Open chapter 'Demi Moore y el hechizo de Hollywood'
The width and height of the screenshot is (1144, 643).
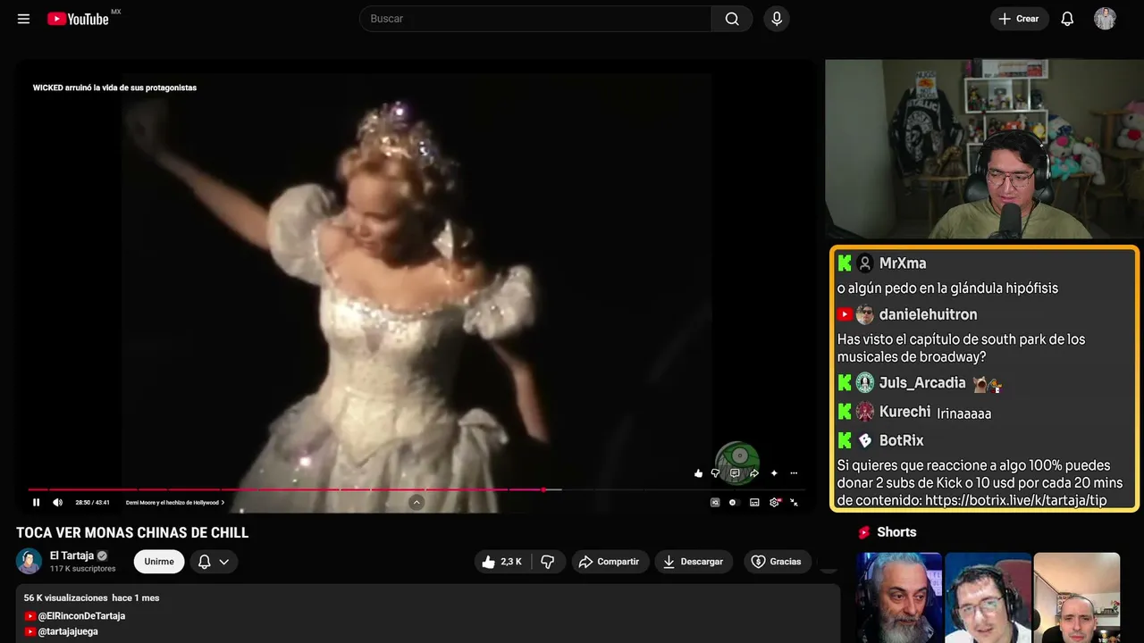pyautogui.click(x=175, y=503)
